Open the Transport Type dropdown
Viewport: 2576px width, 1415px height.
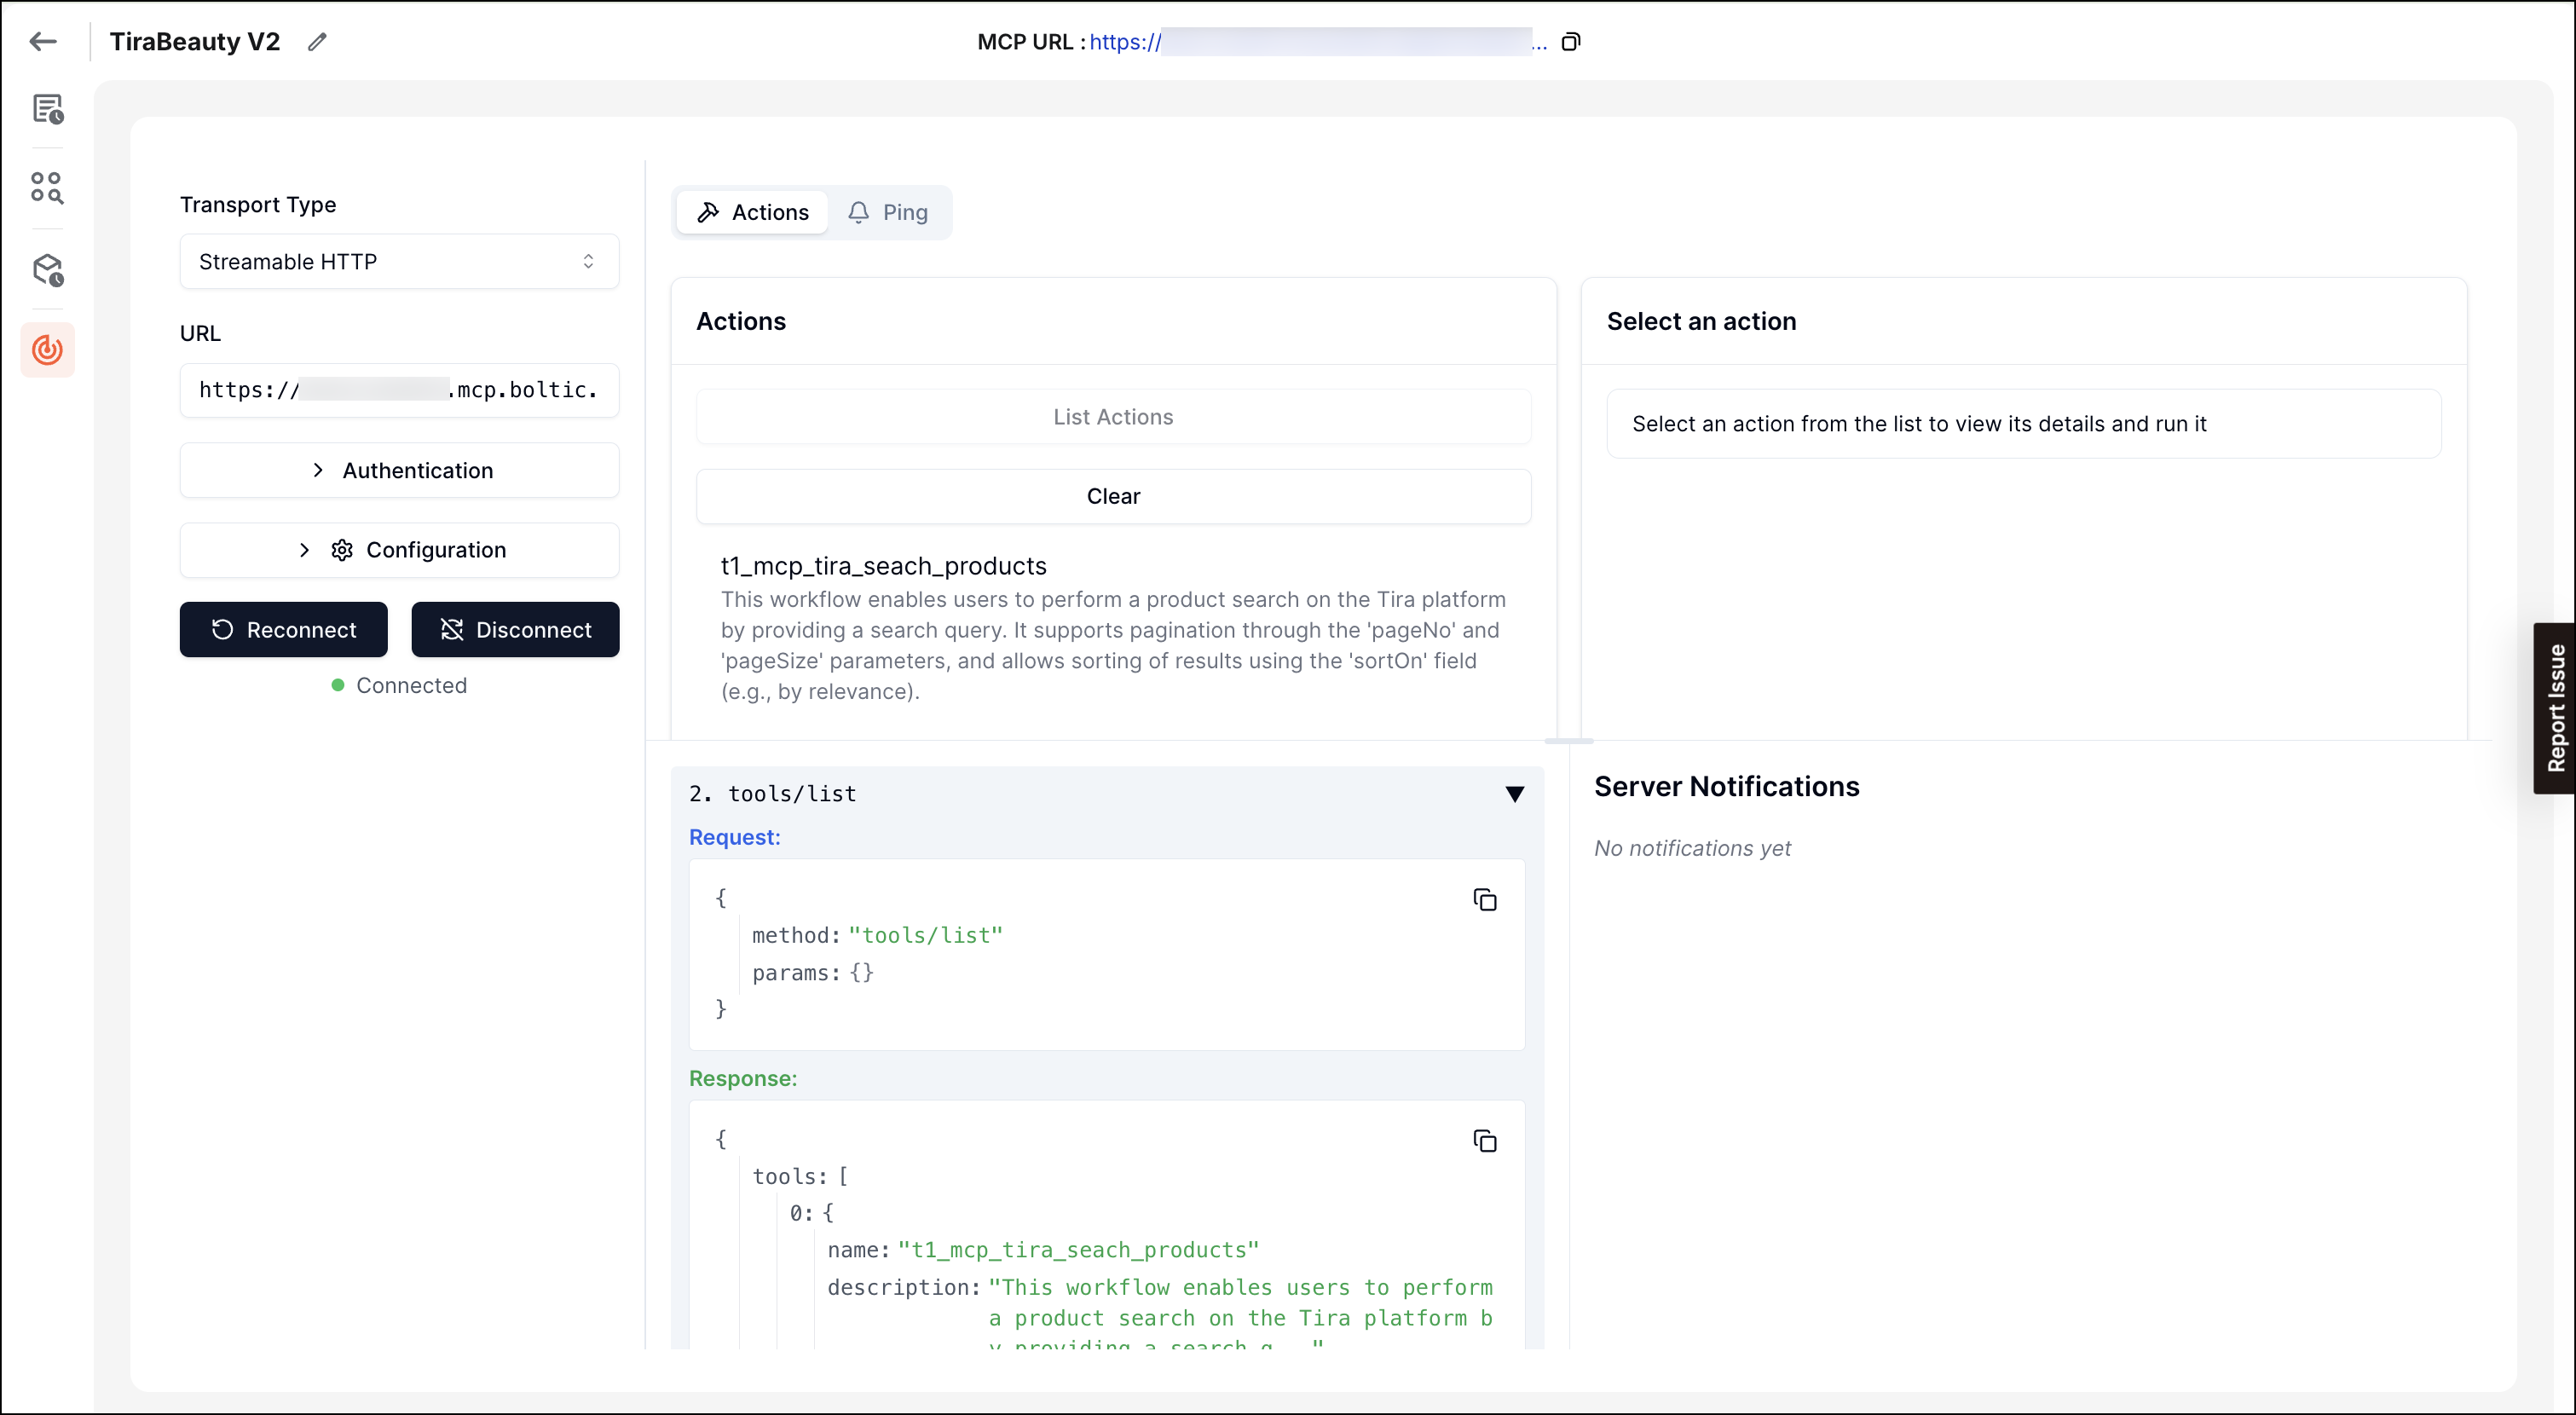[399, 261]
